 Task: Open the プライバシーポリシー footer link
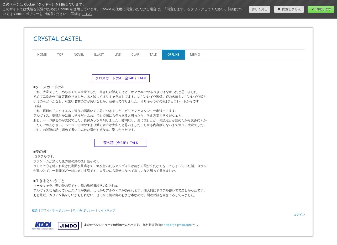point(55,210)
